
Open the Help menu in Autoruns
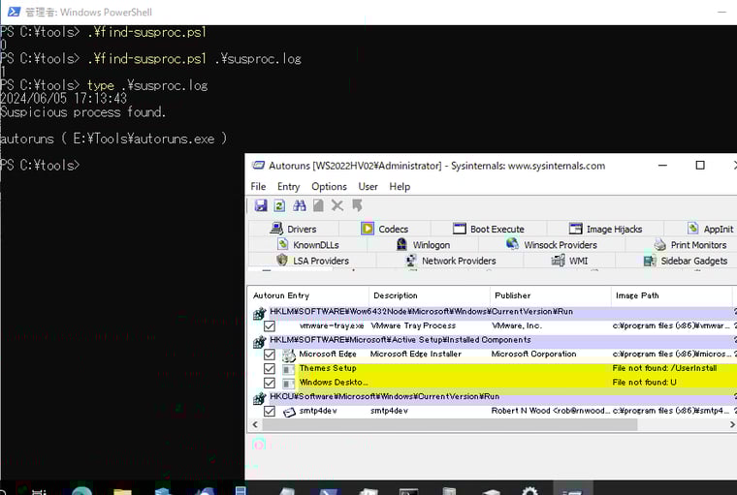[400, 186]
